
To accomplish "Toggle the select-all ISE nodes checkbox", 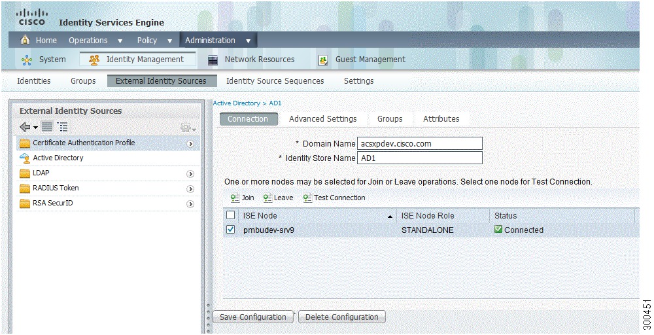I will [230, 215].
